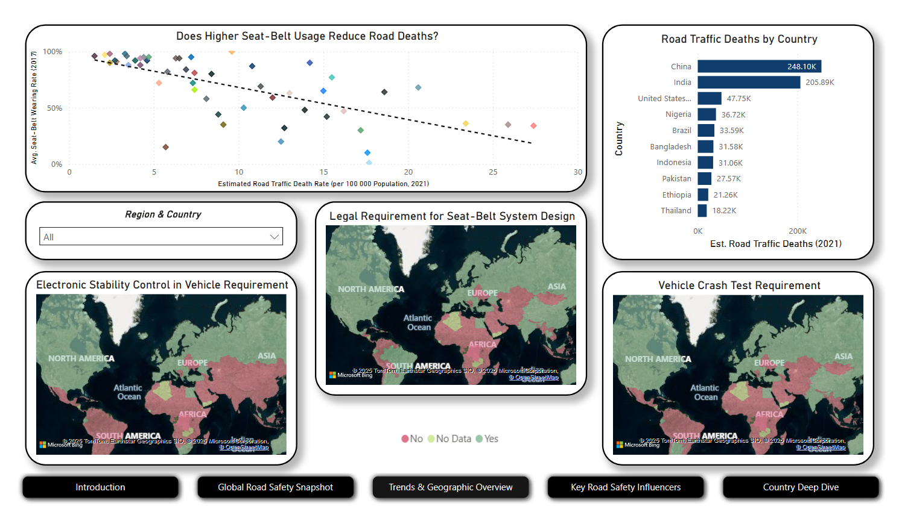This screenshot has height=518, width=899.
Task: Go to Global Road Safety Snapshot
Action: point(276,487)
